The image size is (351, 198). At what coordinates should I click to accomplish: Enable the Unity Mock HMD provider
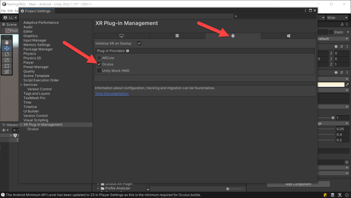click(x=99, y=71)
